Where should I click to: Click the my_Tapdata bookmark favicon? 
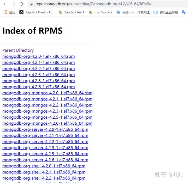pos(91,12)
